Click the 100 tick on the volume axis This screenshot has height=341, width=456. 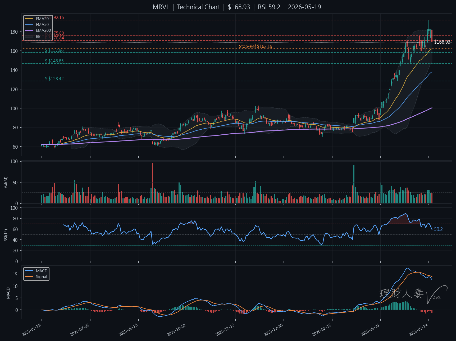14,162
